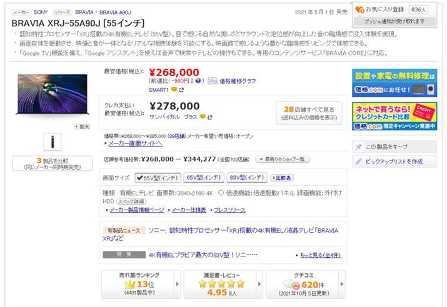Expand the 満足度・レビュー panel arrow

(259, 284)
